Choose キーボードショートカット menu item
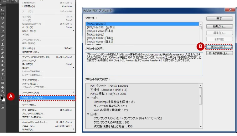 47,122
